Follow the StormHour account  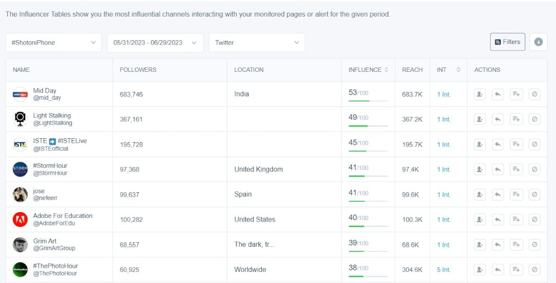[x=480, y=169]
